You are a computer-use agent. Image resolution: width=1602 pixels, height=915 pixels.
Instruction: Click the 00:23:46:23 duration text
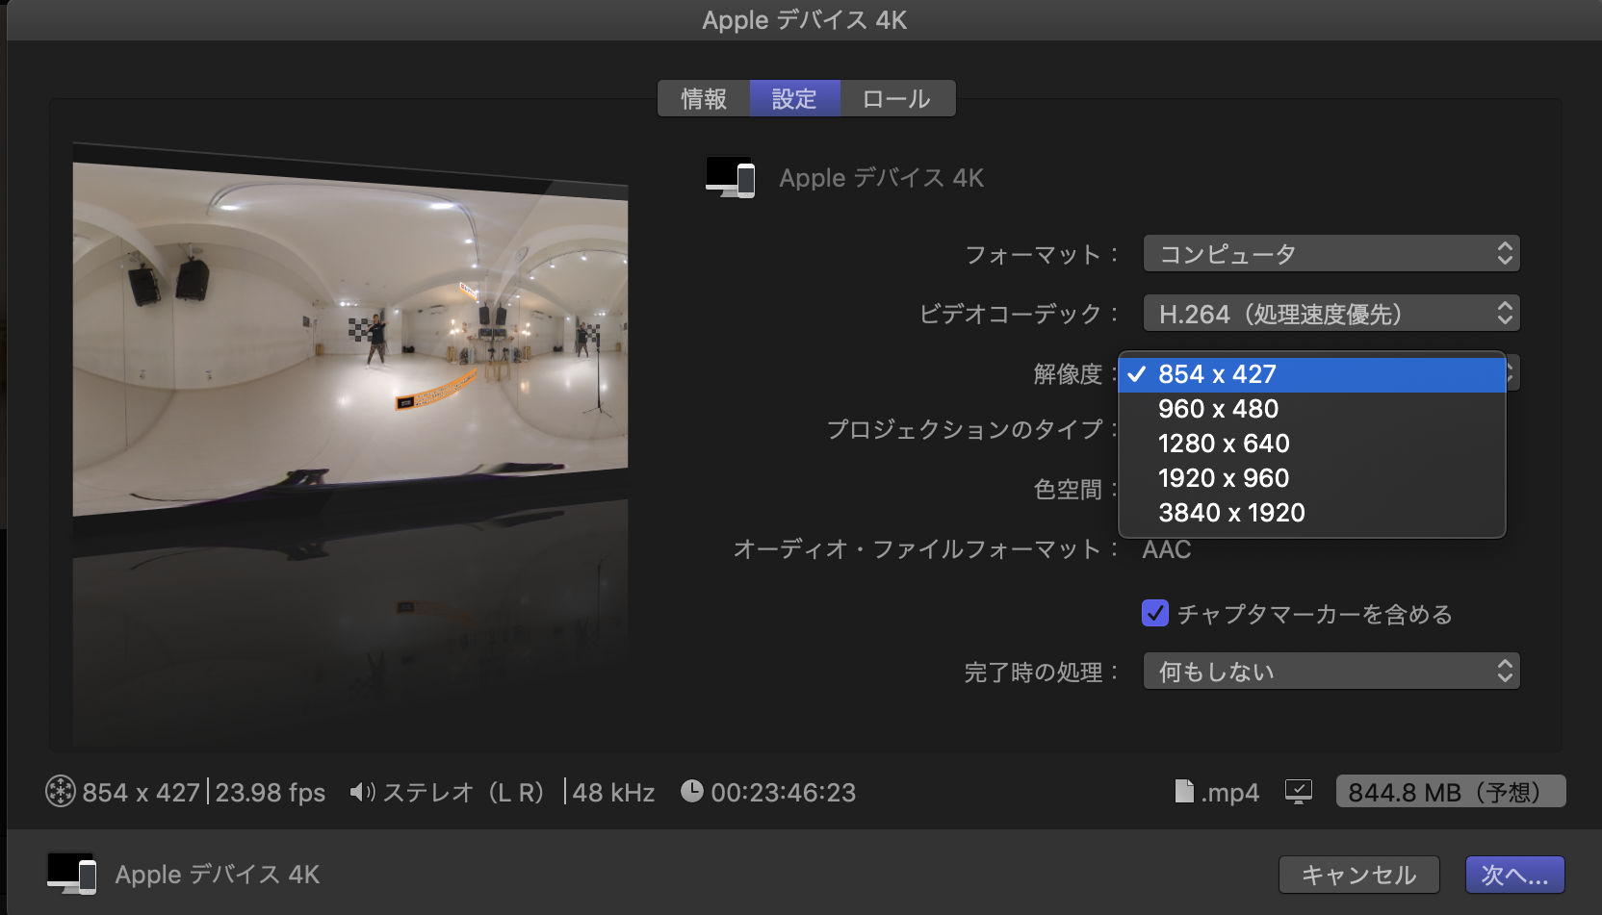pyautogui.click(x=784, y=793)
